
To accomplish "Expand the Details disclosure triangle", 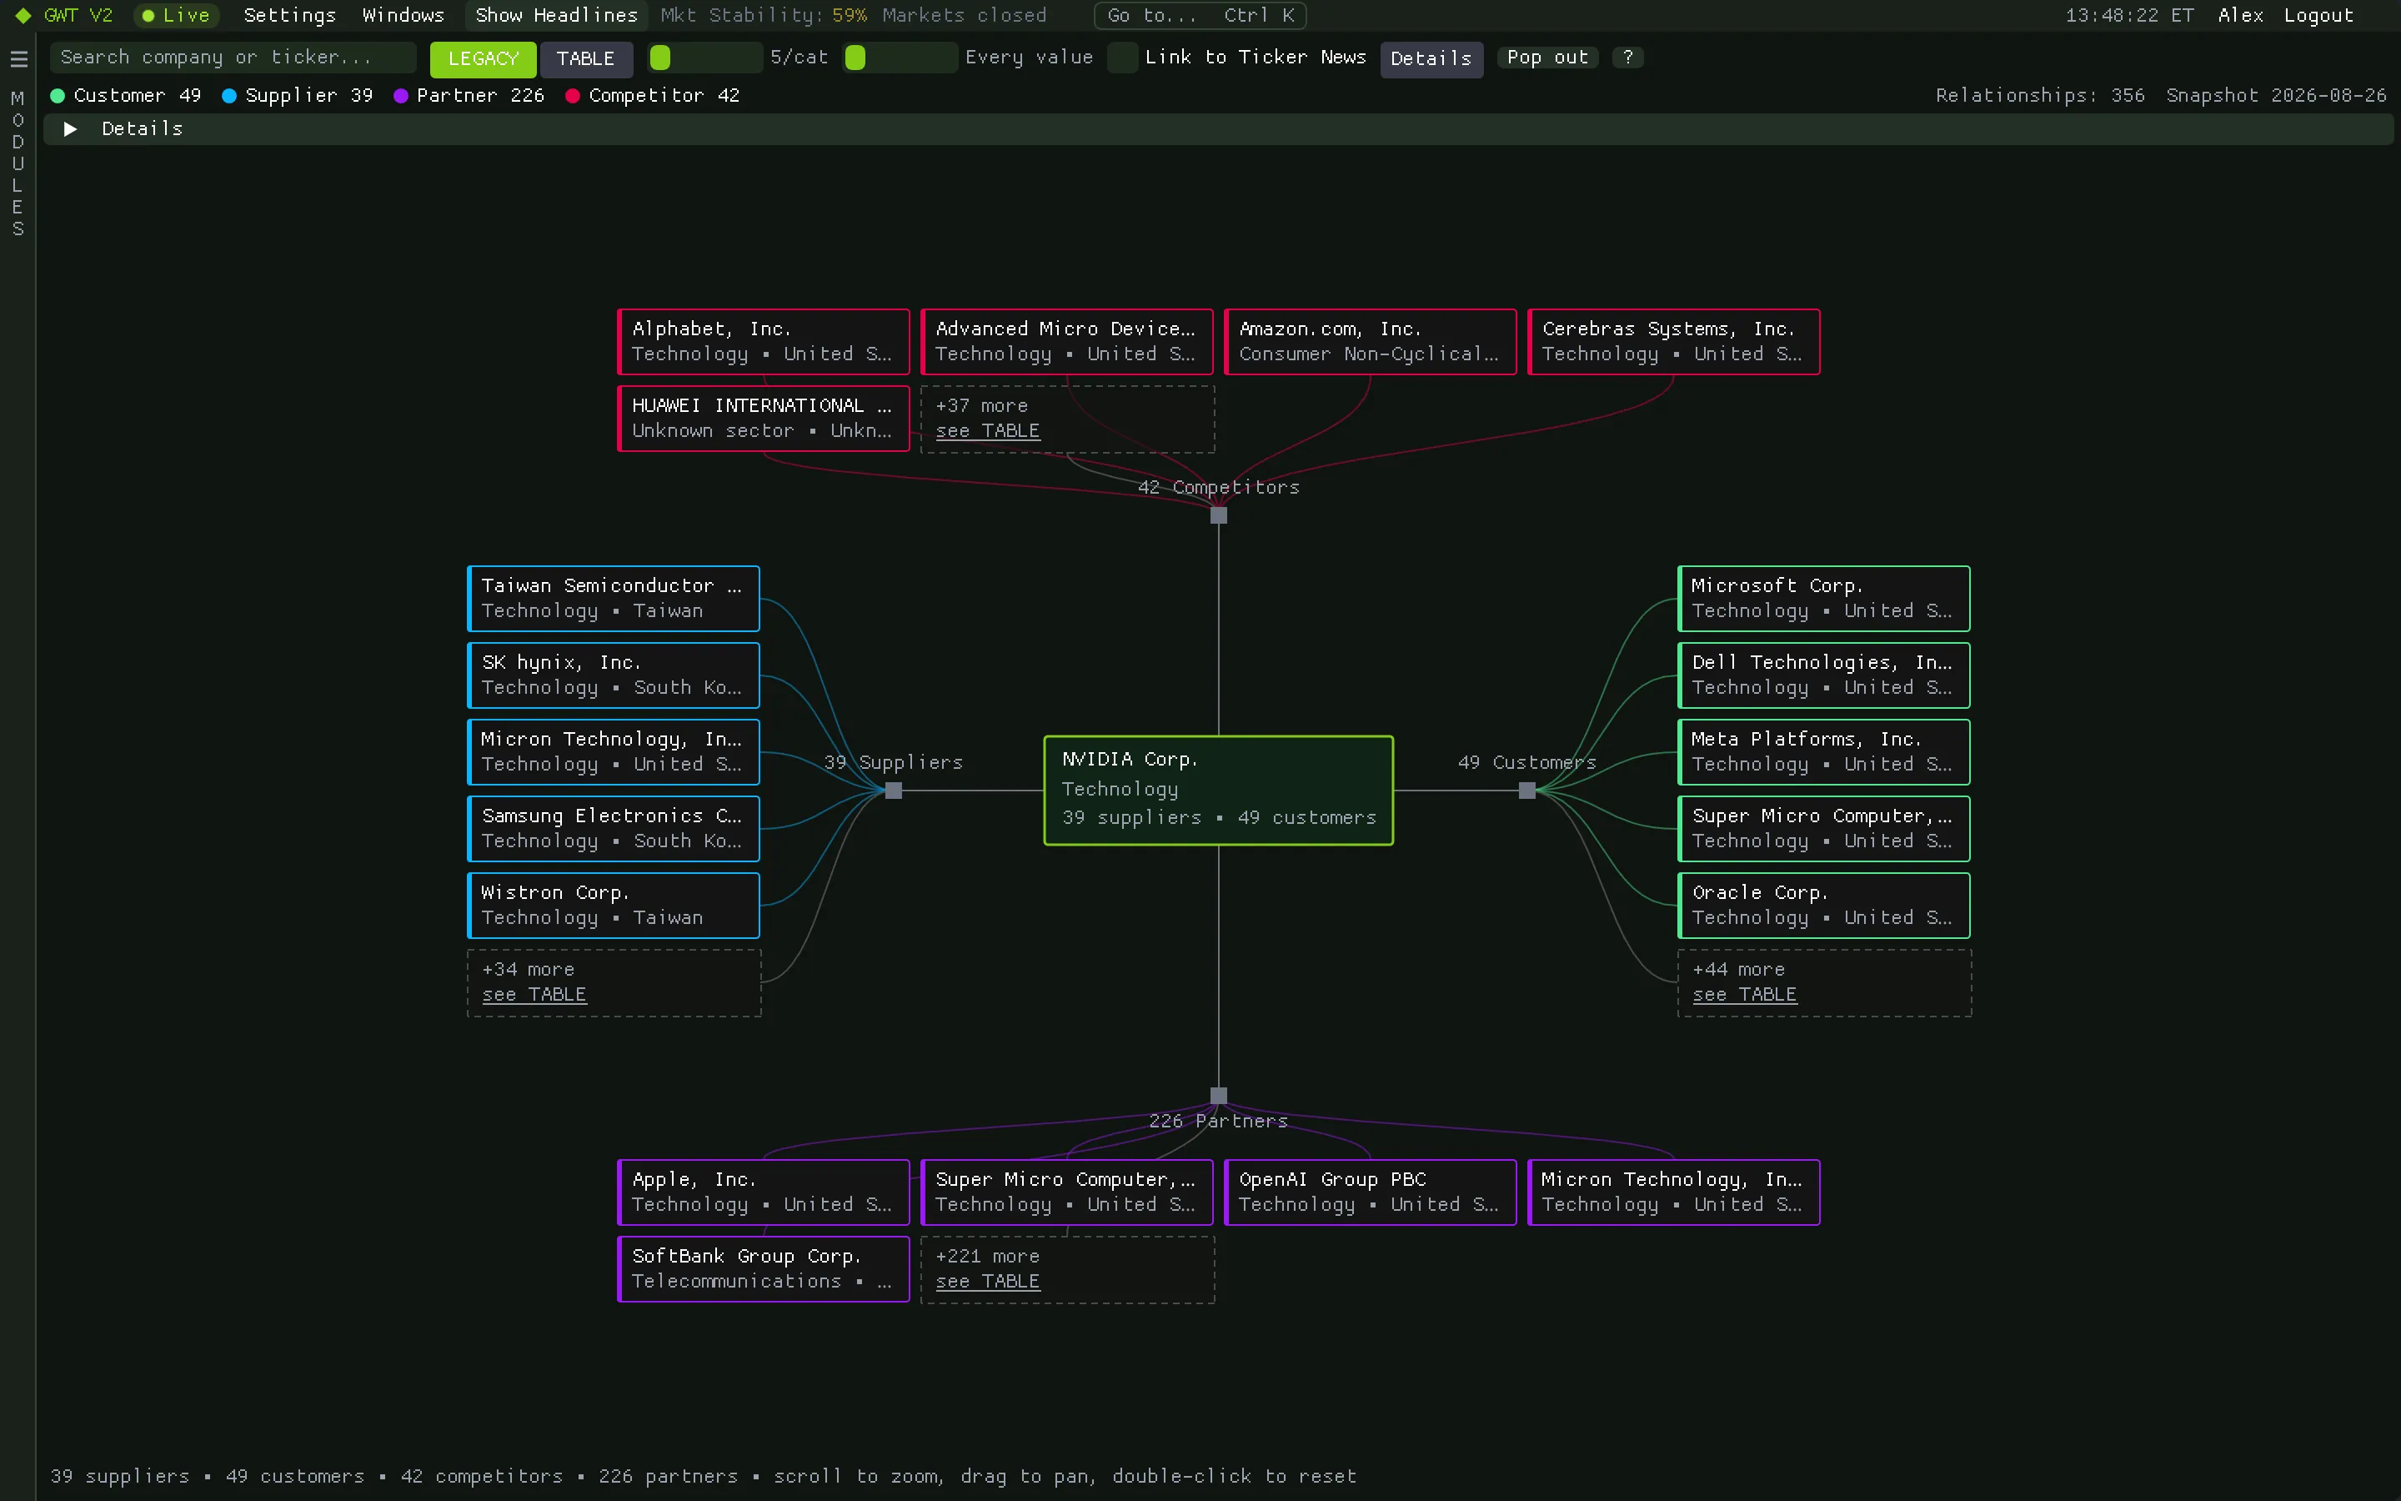I will [x=69, y=129].
